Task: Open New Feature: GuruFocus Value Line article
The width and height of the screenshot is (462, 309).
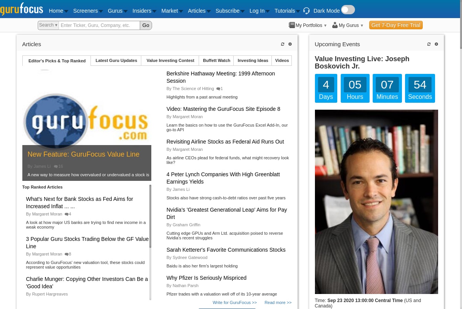Action: point(84,154)
